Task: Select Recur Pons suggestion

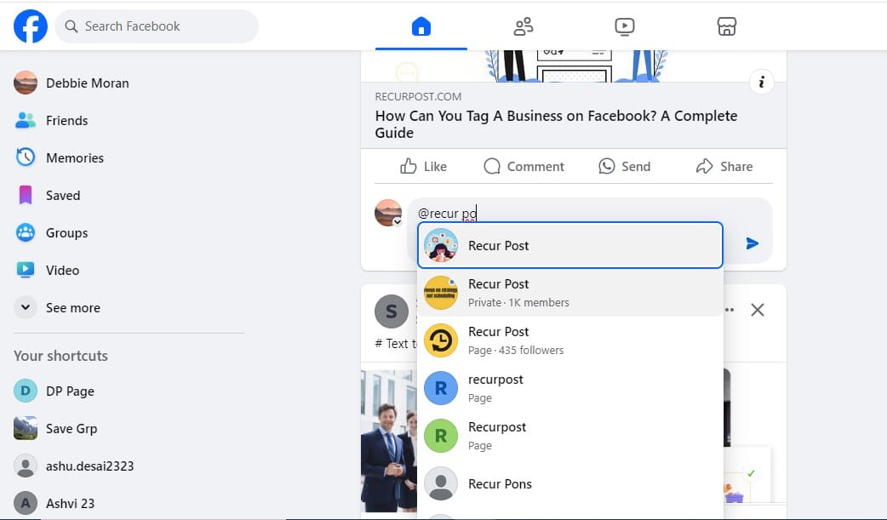Action: coord(570,483)
